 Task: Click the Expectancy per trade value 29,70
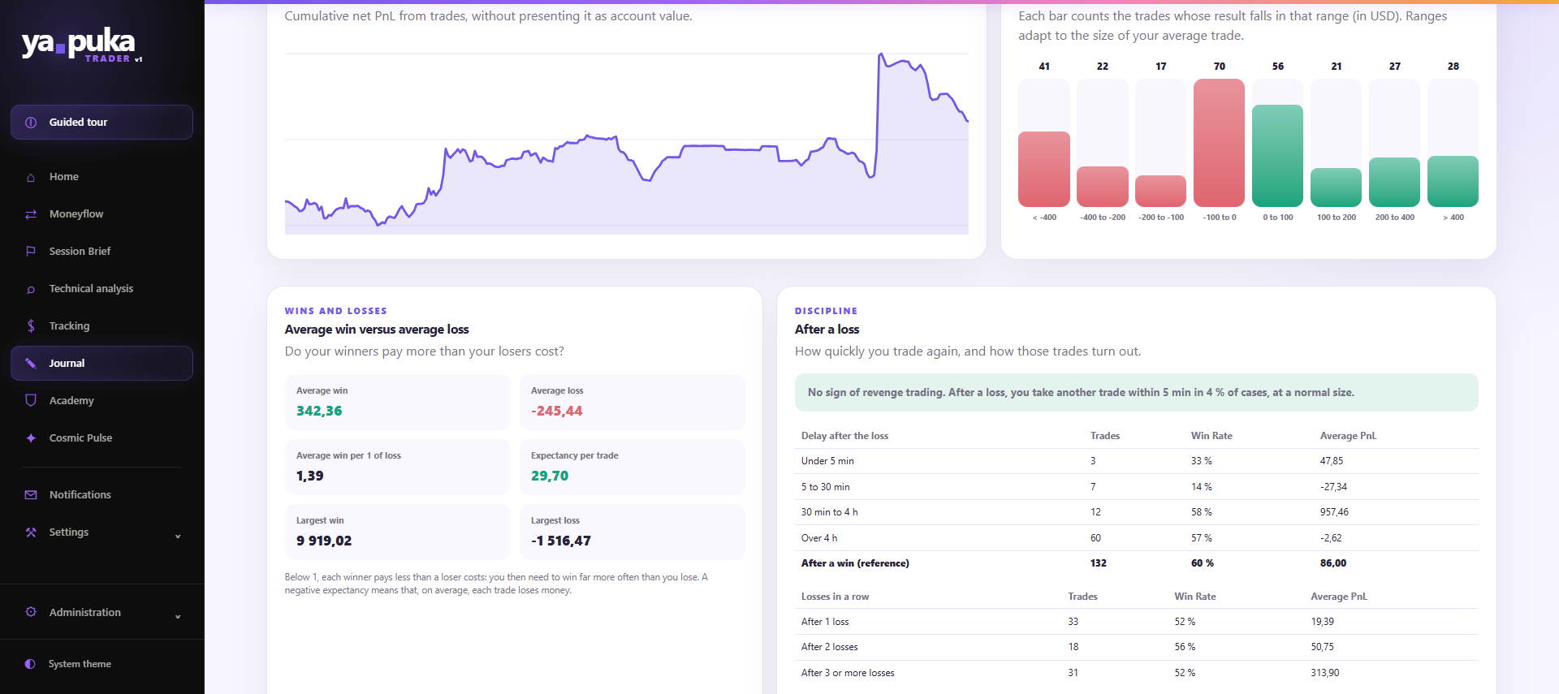click(x=550, y=476)
